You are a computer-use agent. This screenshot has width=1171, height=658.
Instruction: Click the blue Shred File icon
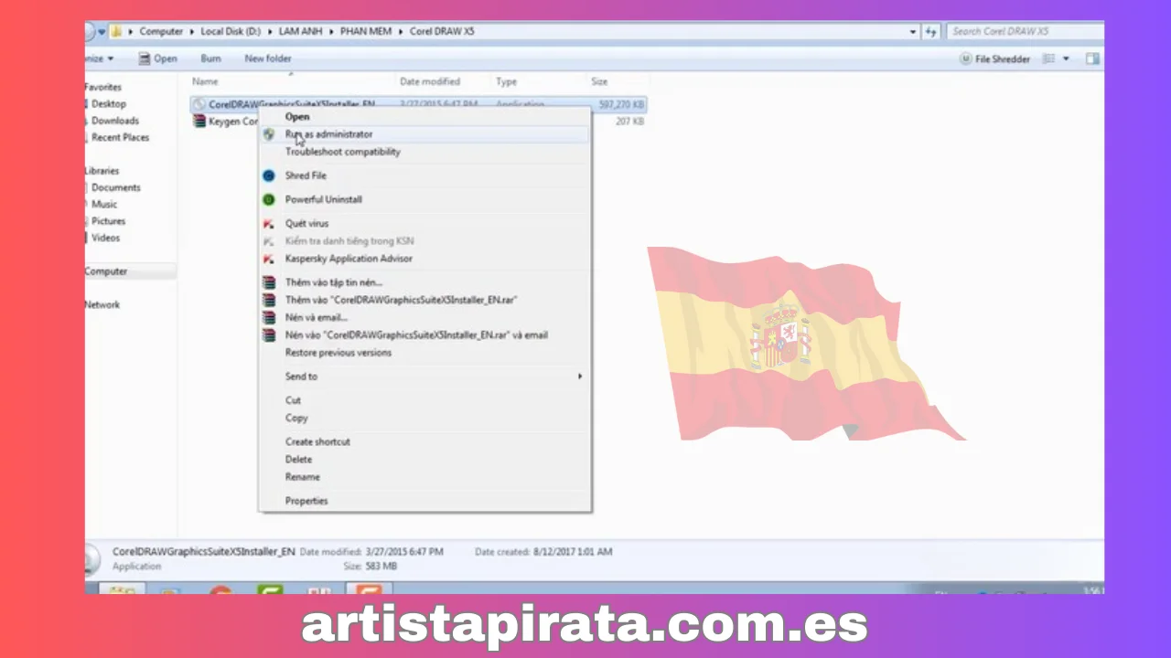[x=269, y=175]
